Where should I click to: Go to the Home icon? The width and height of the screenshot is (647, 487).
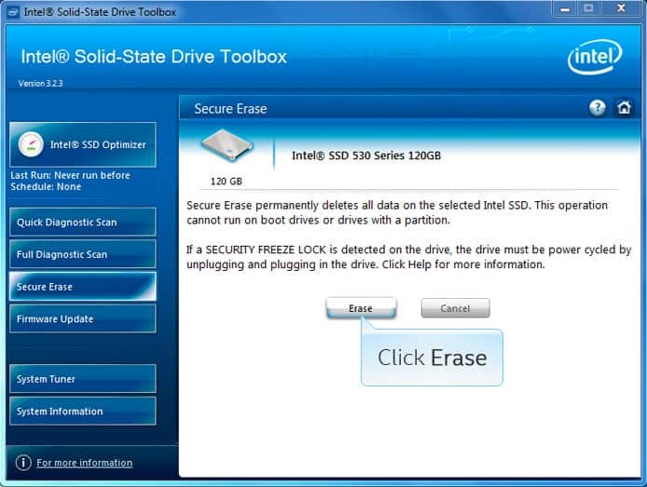tap(624, 108)
